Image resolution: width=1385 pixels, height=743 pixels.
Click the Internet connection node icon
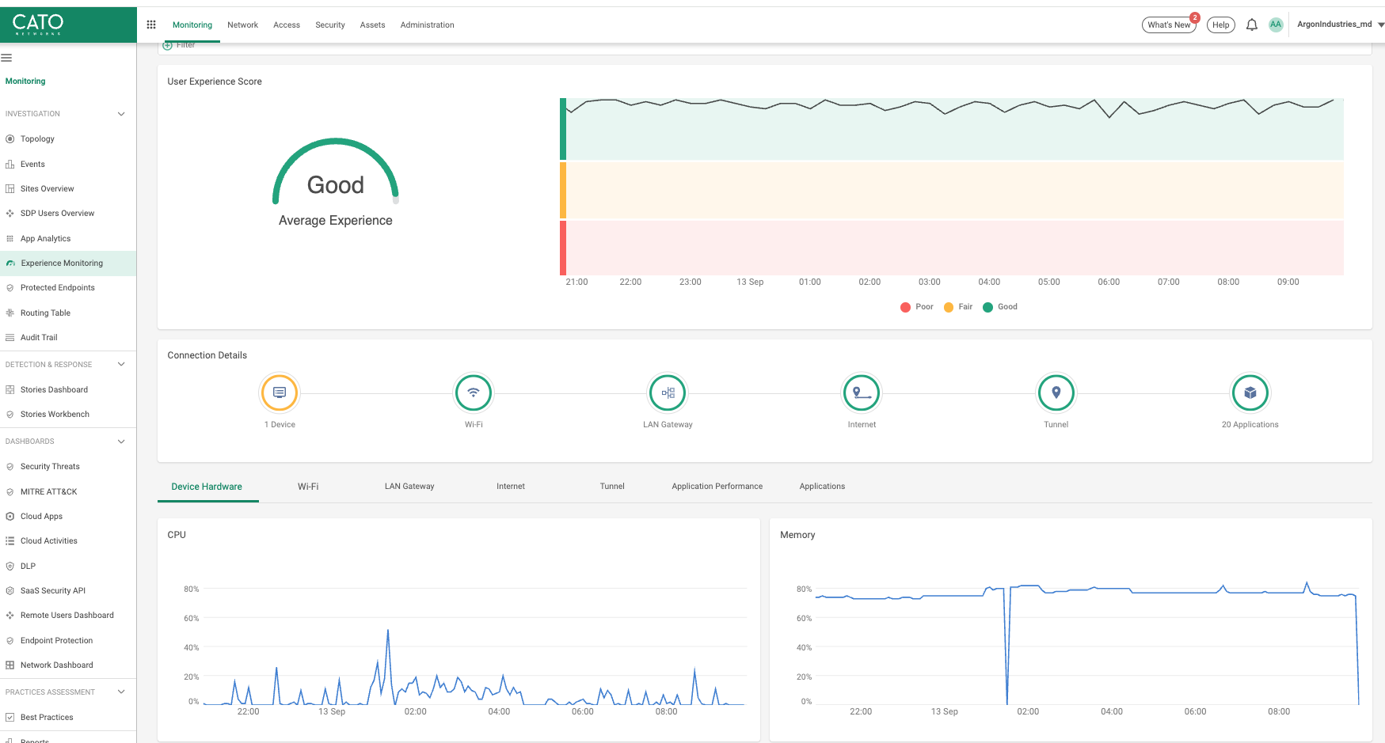862,392
